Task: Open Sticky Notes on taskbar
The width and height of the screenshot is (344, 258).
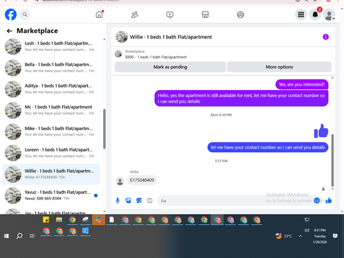Action: tap(46, 219)
